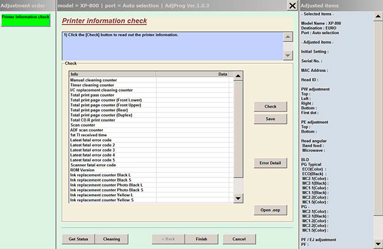Click the grayed-out Back button
Viewport: 383px width, 249px height.
(x=169, y=239)
